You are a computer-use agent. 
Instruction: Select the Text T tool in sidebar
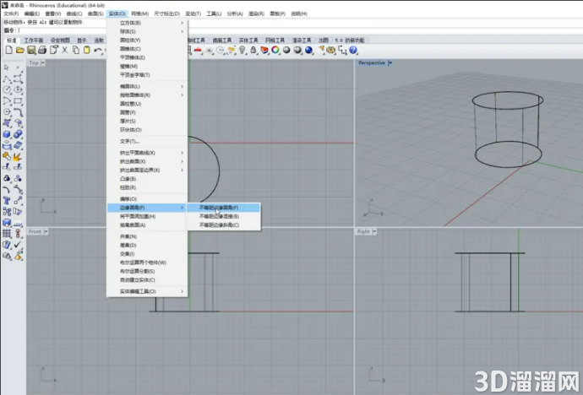[7, 201]
